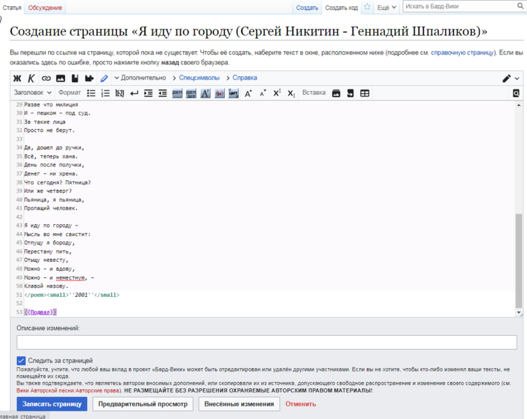Click the editor scroll up arrow
The image size is (527, 419).
click(x=519, y=105)
